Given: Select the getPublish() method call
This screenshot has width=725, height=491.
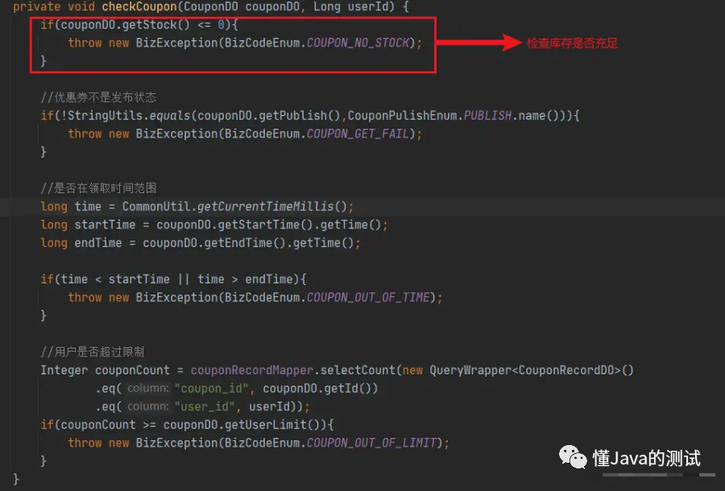Looking at the screenshot, I should [x=300, y=115].
